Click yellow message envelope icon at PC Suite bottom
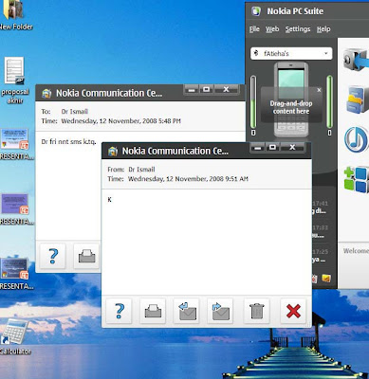This screenshot has height=379, width=369. pyautogui.click(x=326, y=279)
